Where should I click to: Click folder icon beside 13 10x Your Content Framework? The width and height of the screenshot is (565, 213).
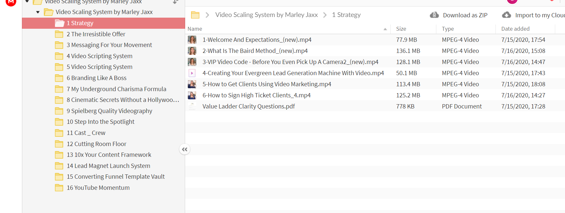click(59, 155)
